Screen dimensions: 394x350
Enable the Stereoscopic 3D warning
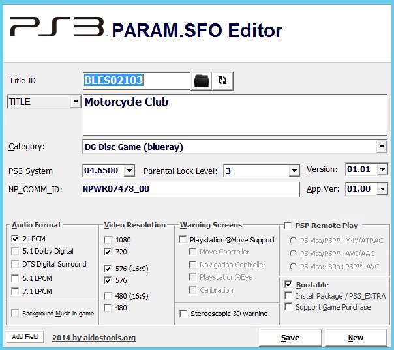click(x=183, y=314)
